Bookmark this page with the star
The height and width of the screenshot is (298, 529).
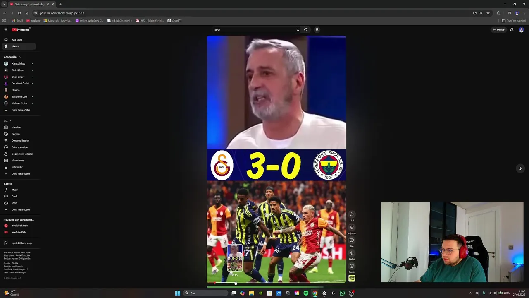(x=488, y=13)
